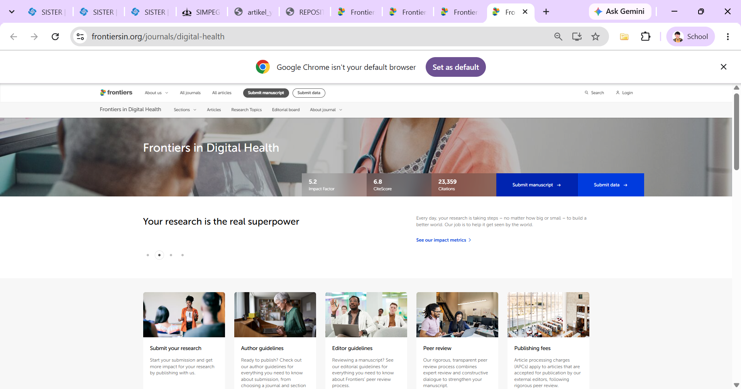The image size is (741, 389).
Task: Click the outlined Submit data pill in header
Action: click(309, 93)
